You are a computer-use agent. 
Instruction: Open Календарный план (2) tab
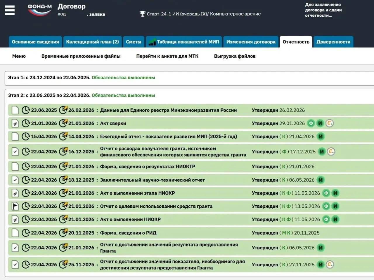pos(92,42)
